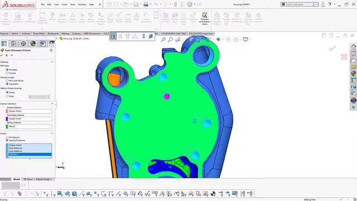
Task: Switch to the 3D Views bottom tab
Action: pyautogui.click(x=28, y=179)
